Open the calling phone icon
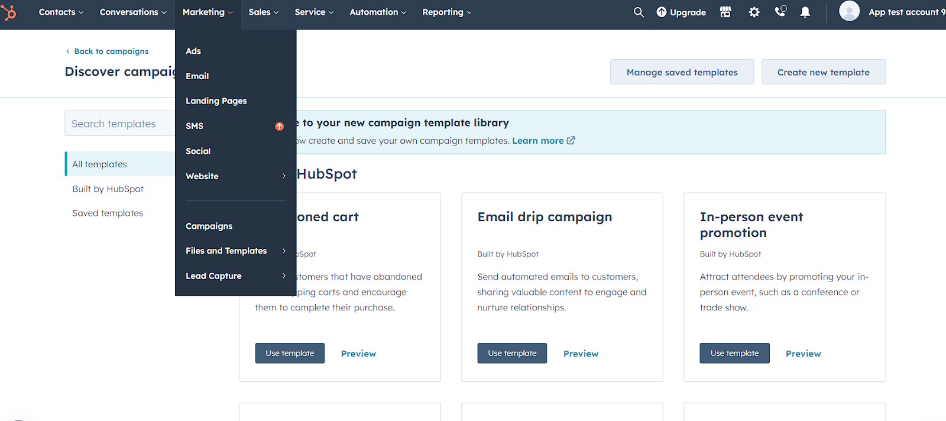 click(780, 11)
